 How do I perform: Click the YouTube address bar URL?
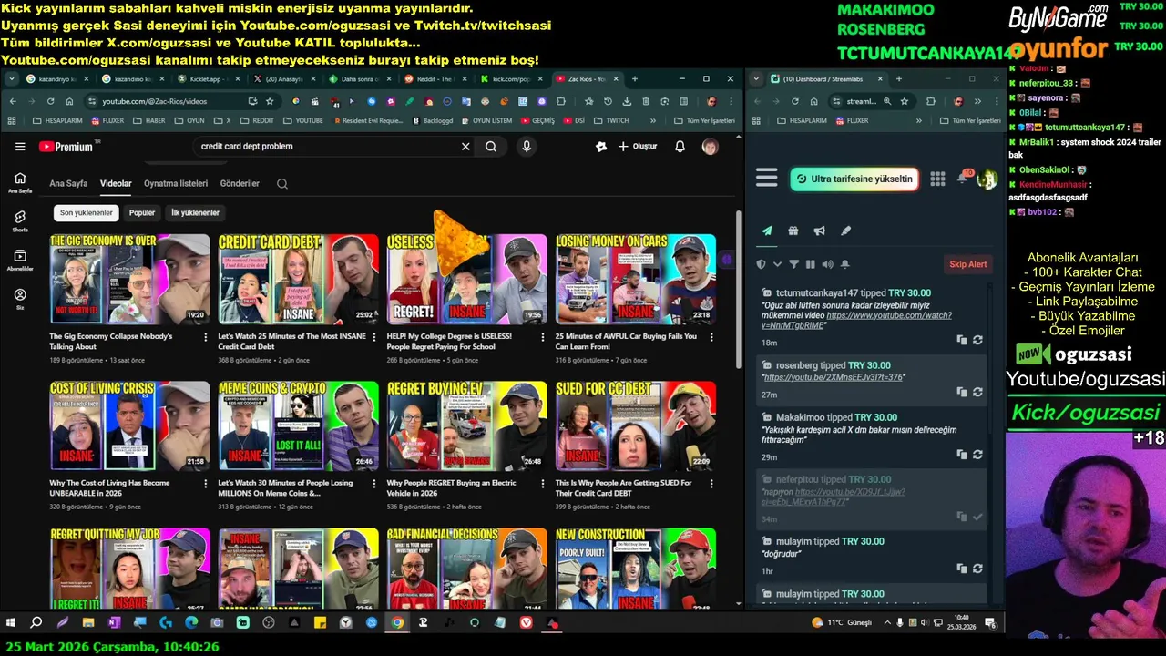click(154, 101)
